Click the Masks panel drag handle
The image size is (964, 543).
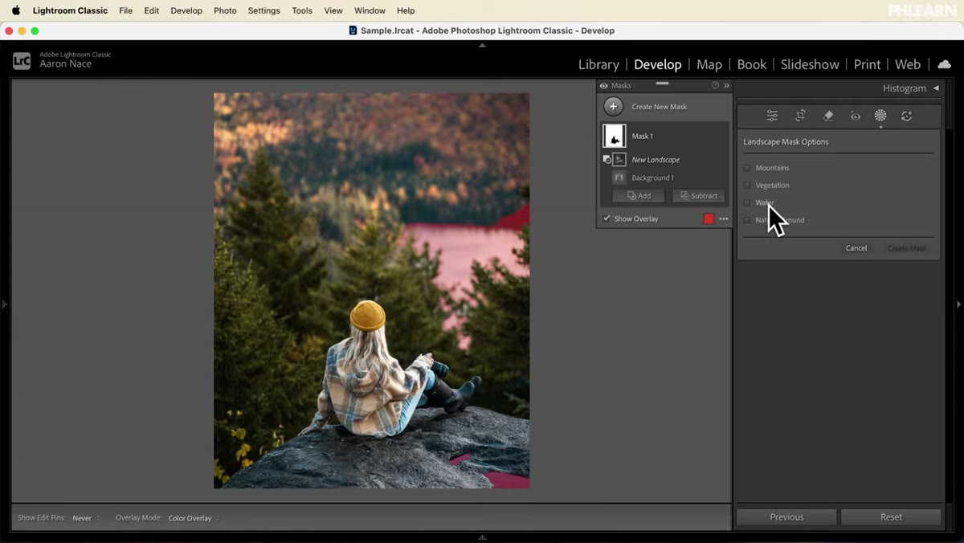click(x=662, y=83)
